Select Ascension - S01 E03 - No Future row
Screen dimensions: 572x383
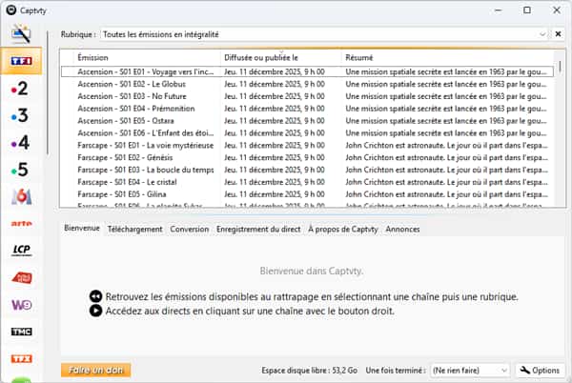(x=307, y=96)
